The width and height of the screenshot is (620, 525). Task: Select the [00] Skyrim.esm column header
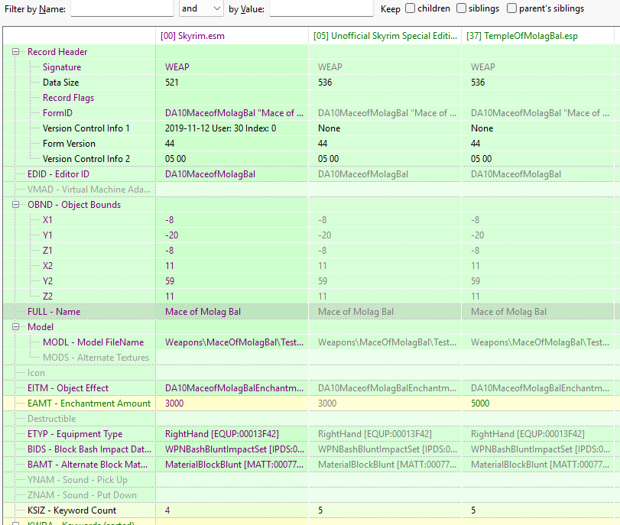click(x=232, y=36)
